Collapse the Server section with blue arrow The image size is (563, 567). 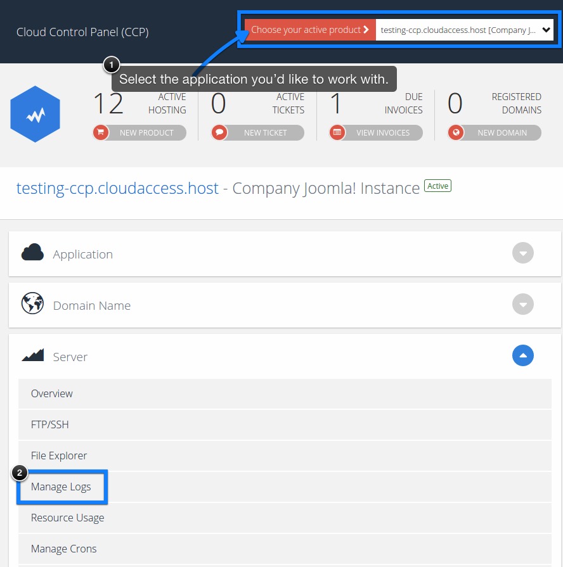(523, 355)
